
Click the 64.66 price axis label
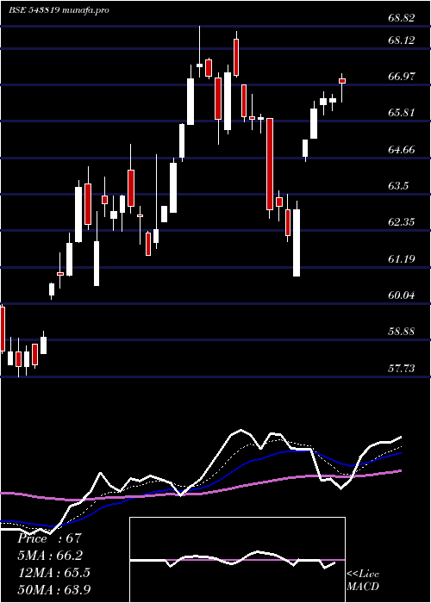tap(402, 149)
